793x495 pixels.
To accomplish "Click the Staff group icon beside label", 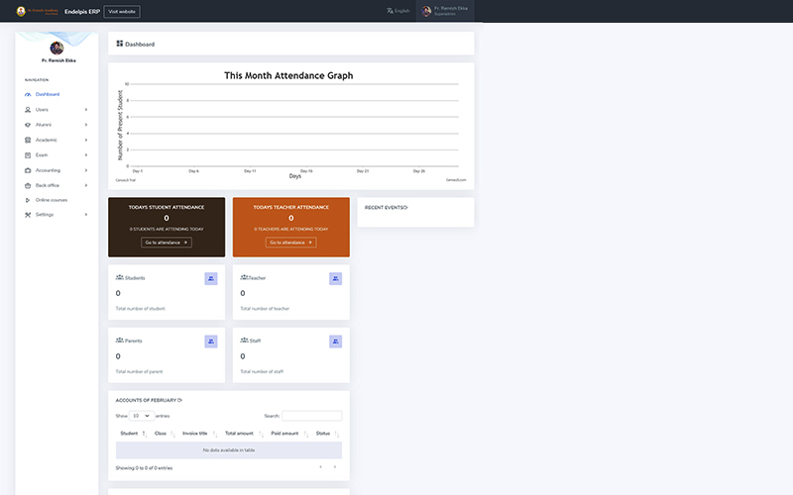I will coord(244,340).
